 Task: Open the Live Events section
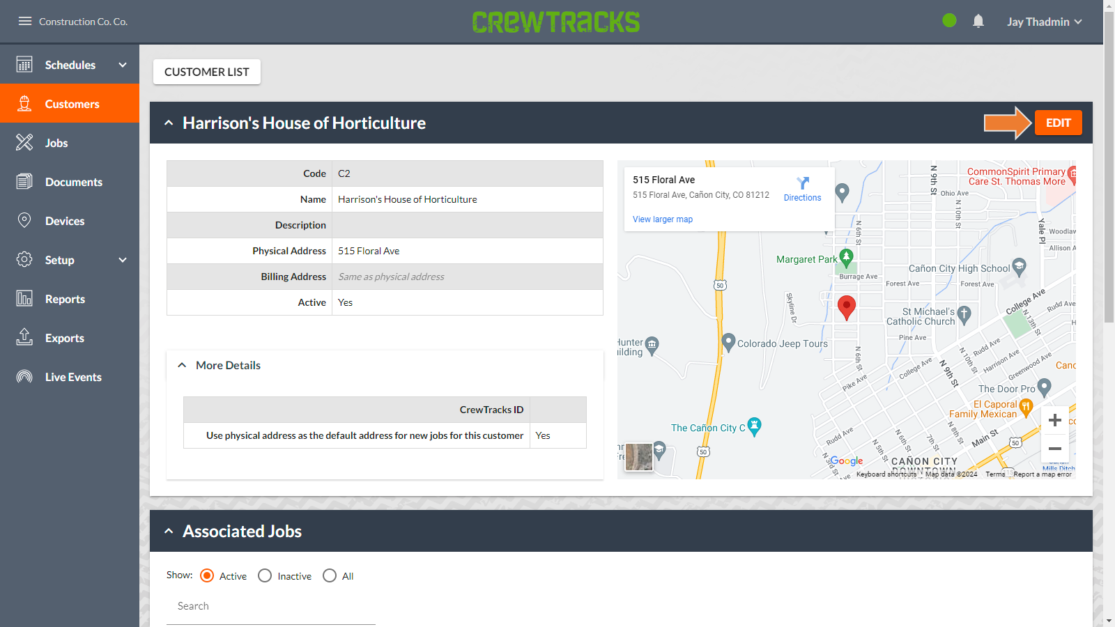[x=70, y=377]
